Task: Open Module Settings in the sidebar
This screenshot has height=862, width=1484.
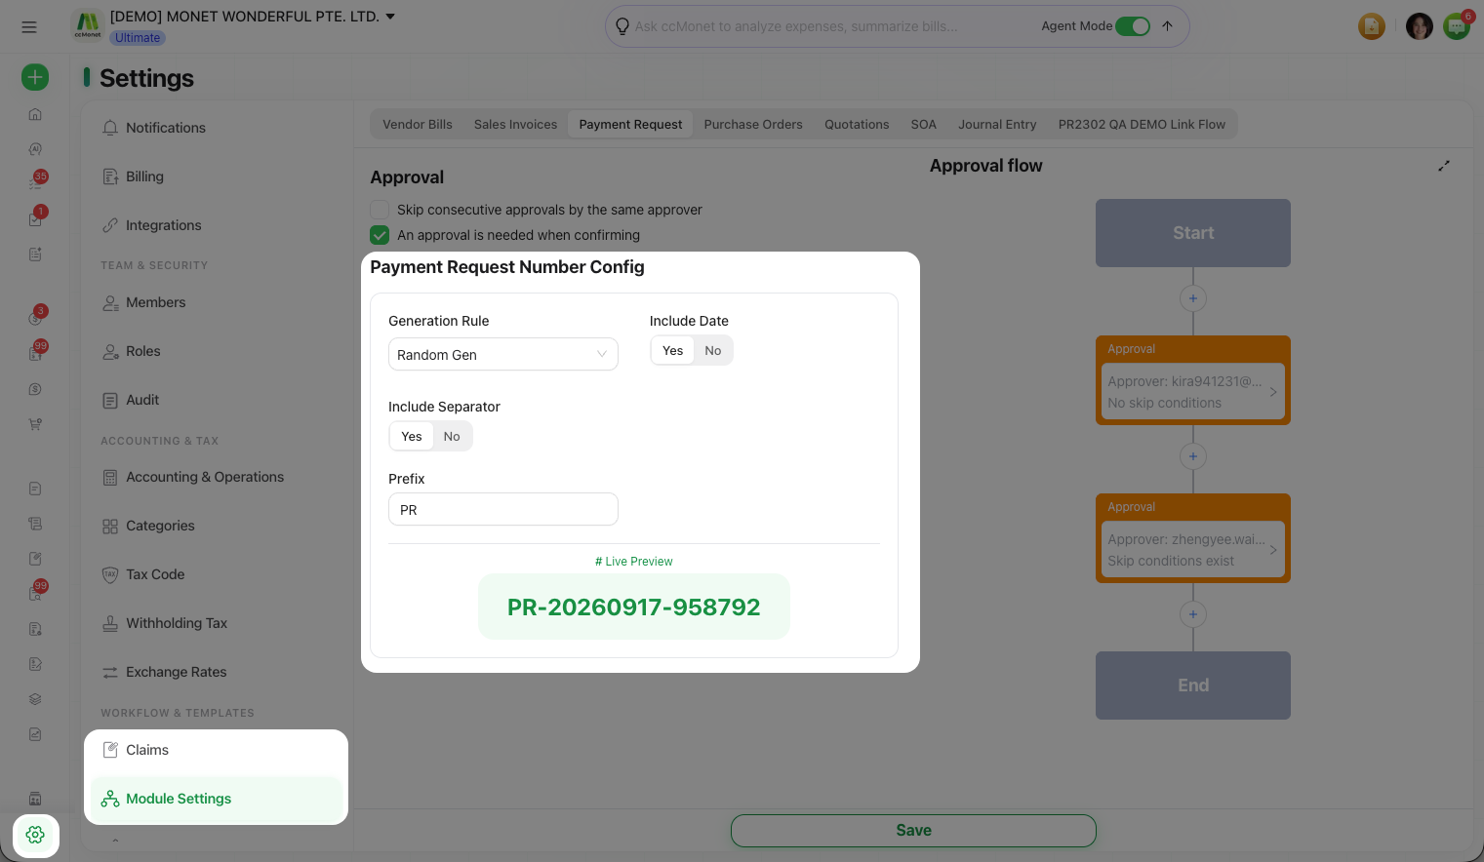Action: coord(217,799)
